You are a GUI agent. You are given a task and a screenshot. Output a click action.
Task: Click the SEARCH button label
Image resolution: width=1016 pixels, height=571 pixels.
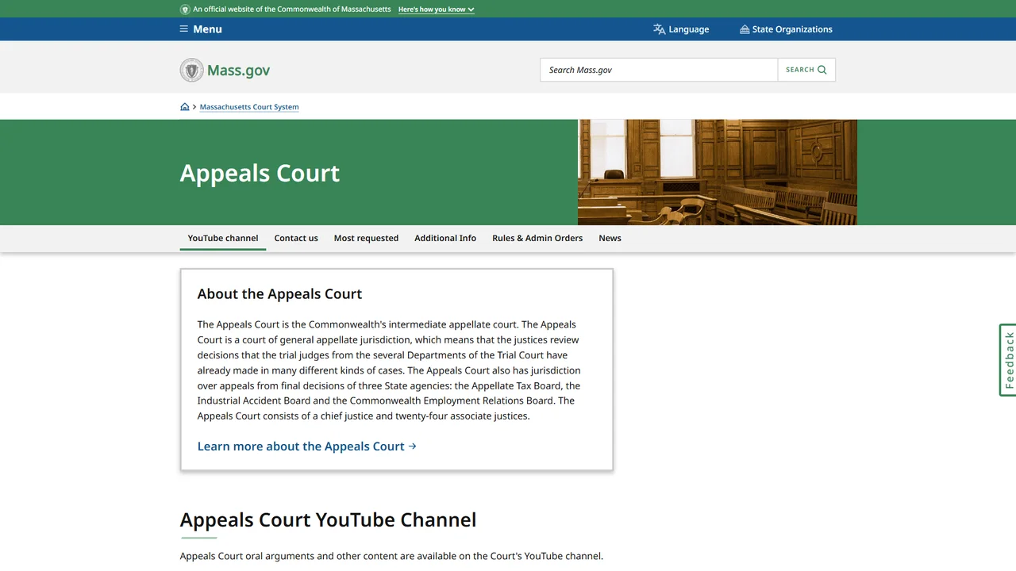799,70
